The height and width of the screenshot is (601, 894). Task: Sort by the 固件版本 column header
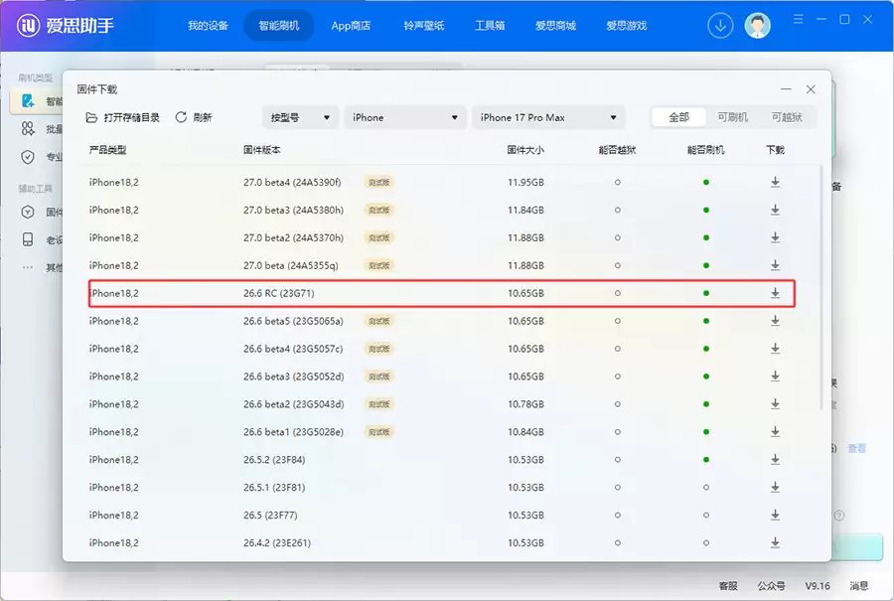click(261, 150)
